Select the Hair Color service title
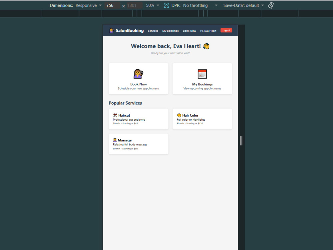The width and height of the screenshot is (333, 250). [190, 115]
